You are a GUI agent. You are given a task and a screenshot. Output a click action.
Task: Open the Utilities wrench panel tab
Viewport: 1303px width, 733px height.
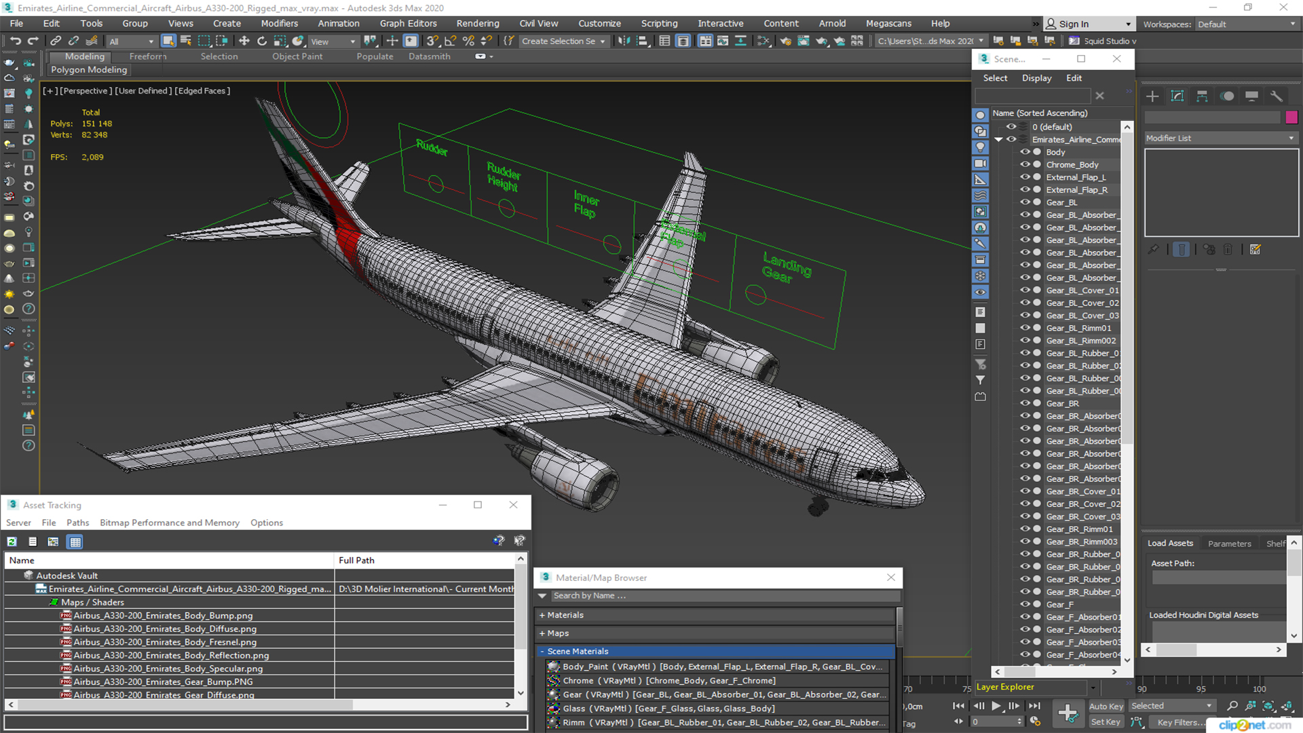coord(1277,96)
